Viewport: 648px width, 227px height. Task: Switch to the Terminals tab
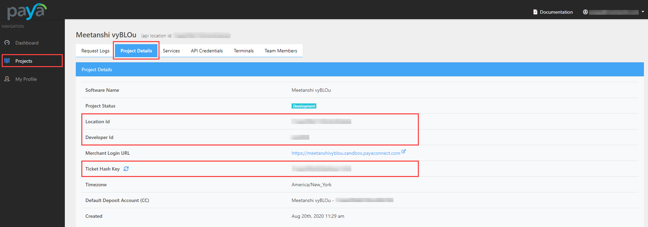[244, 51]
